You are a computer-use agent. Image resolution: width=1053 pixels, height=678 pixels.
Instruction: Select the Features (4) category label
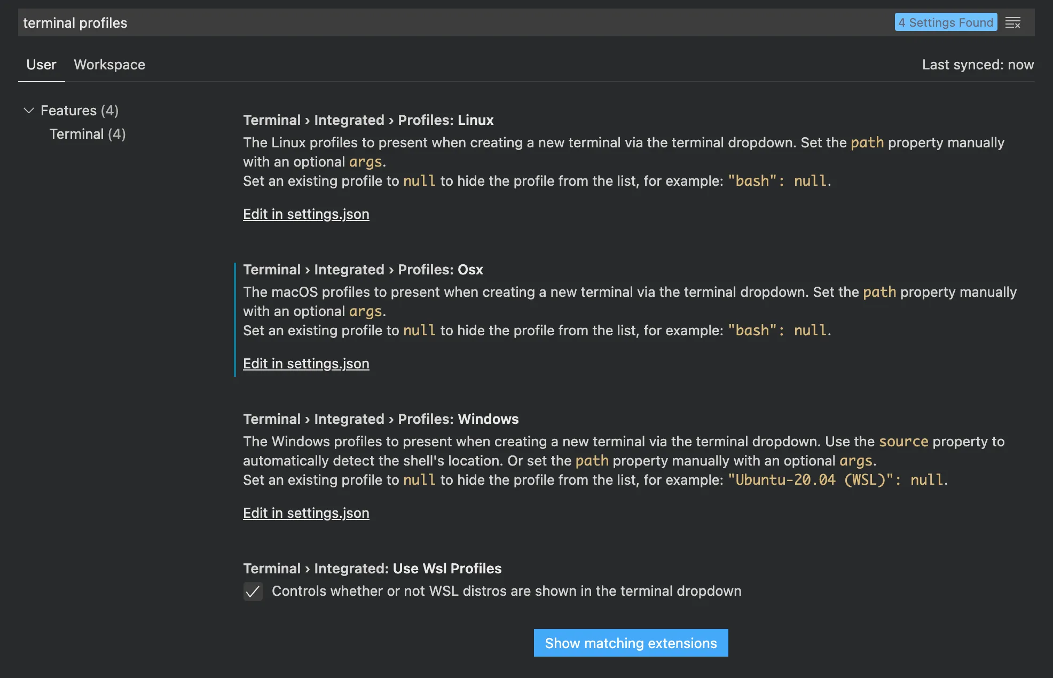click(x=79, y=111)
